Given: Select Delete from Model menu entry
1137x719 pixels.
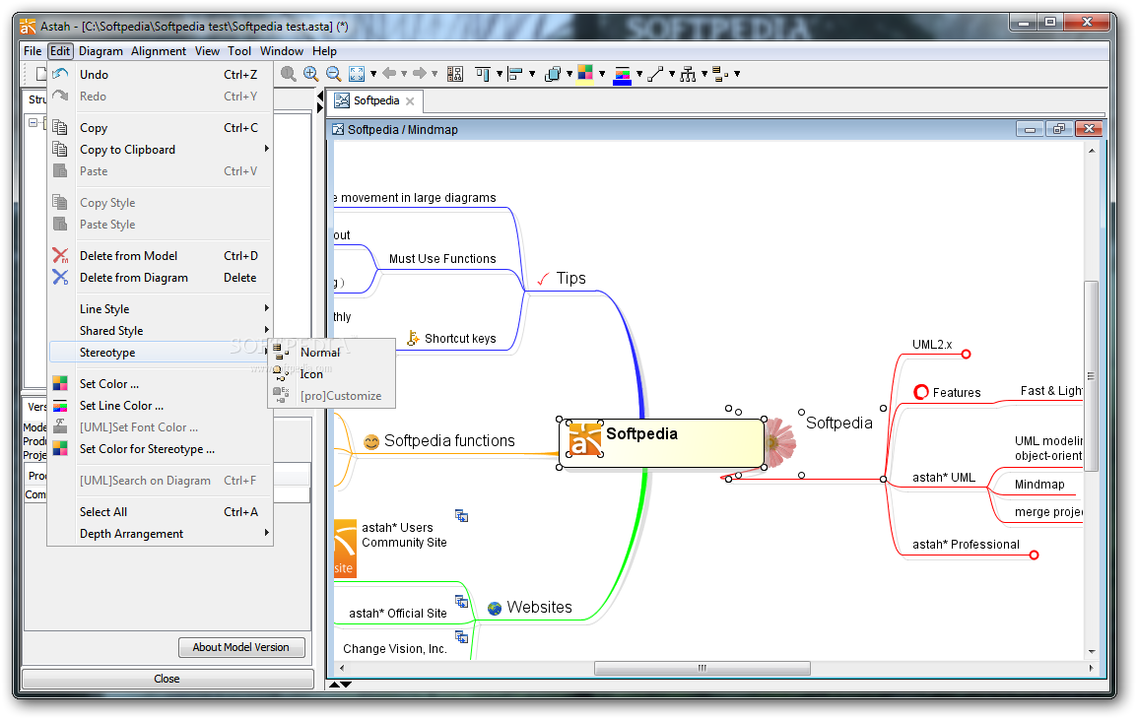Looking at the screenshot, I should (x=161, y=256).
